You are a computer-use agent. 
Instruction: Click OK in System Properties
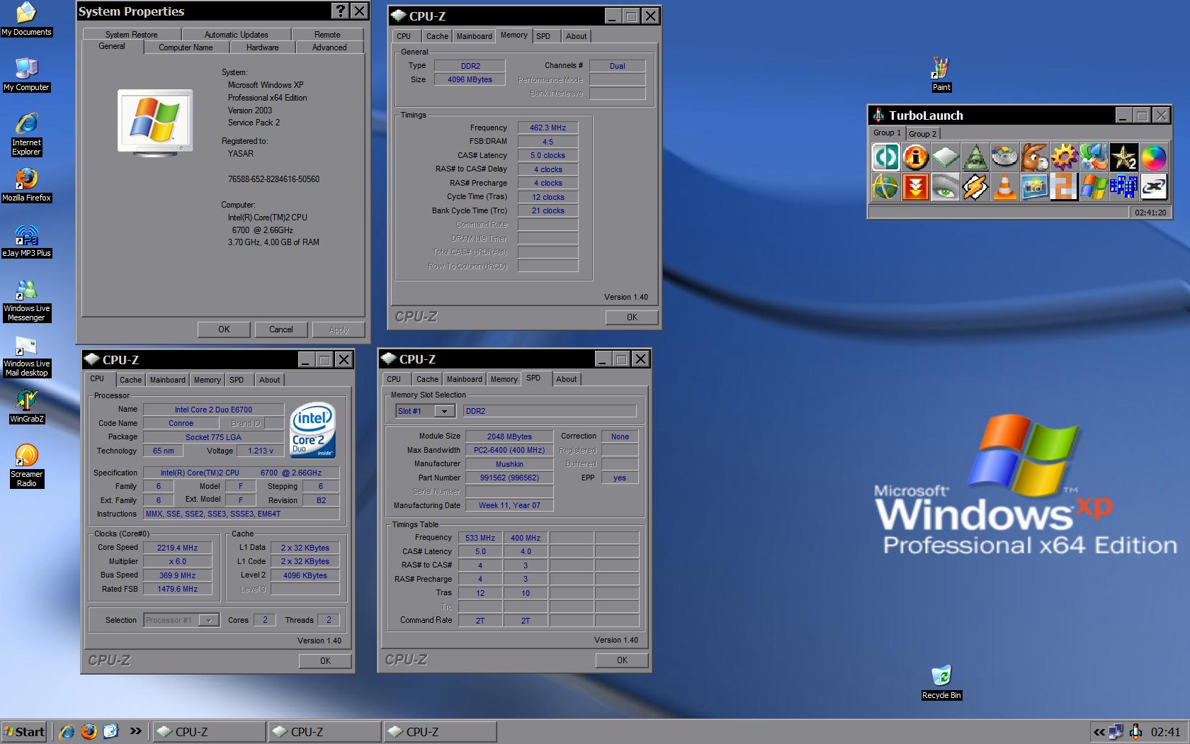point(224,329)
